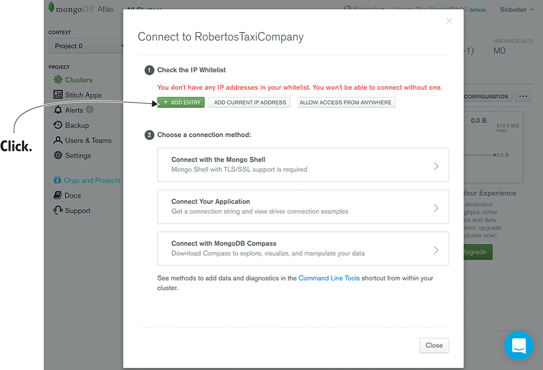Click Add Current IP Address button
Screen dimensions: 543x370
point(250,103)
